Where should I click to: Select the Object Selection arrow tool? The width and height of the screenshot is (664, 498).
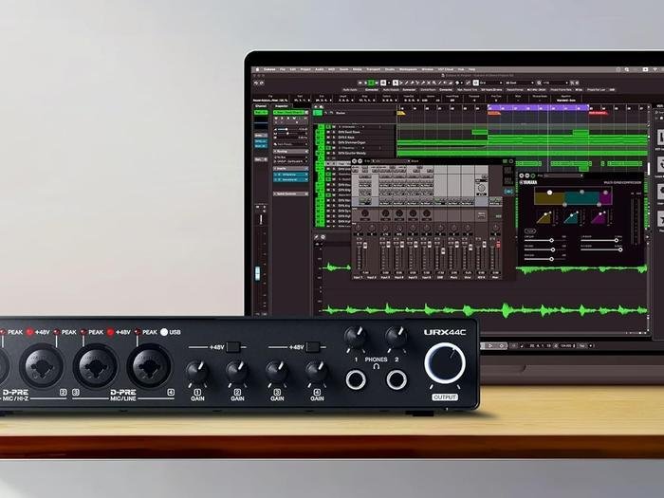pyautogui.click(x=396, y=83)
